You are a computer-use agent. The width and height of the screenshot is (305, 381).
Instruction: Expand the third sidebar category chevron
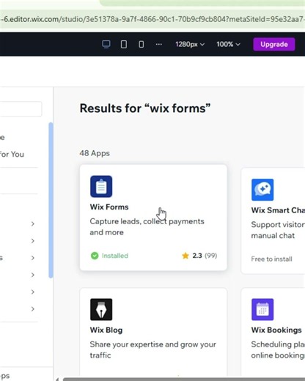[x=33, y=258]
